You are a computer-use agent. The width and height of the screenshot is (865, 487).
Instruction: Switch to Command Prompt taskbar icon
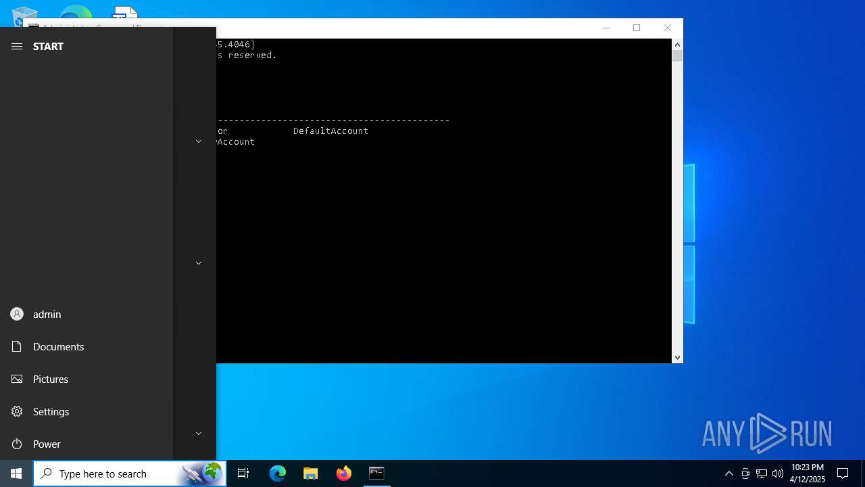(x=376, y=473)
